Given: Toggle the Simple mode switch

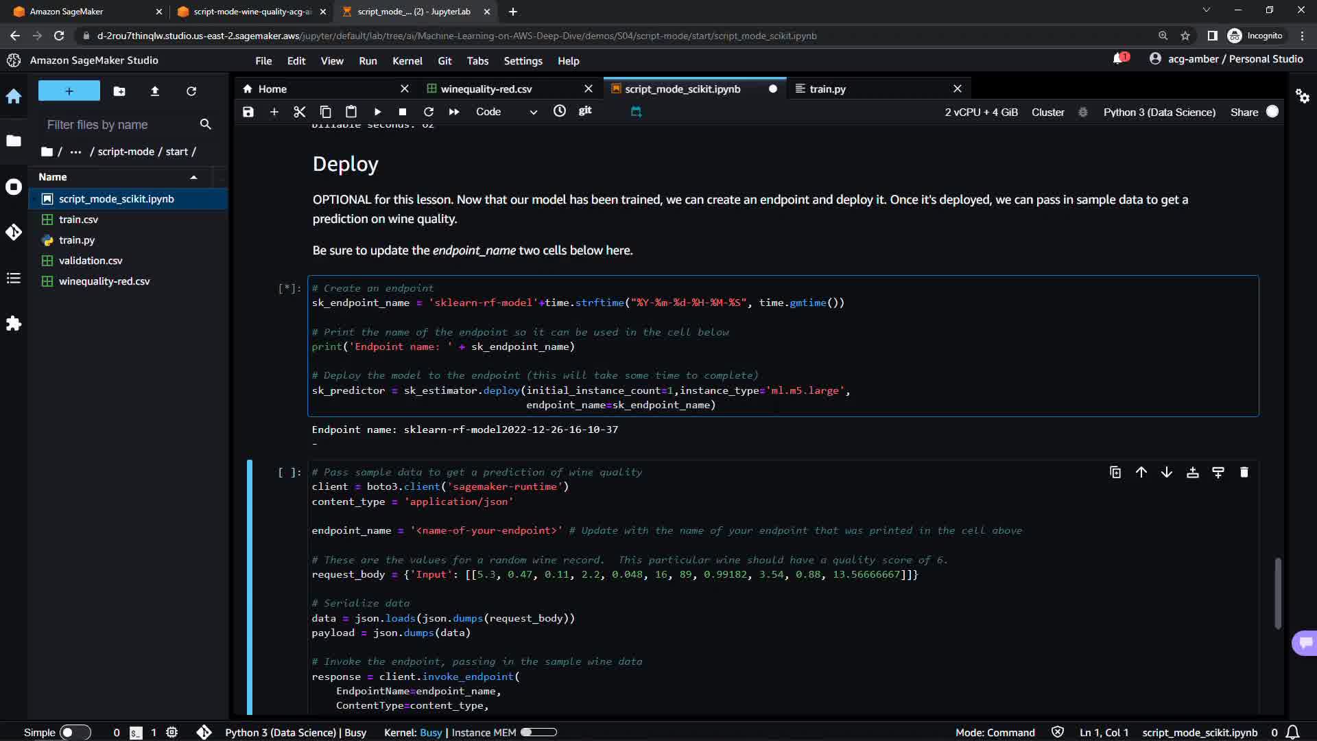Looking at the screenshot, I should [x=75, y=732].
